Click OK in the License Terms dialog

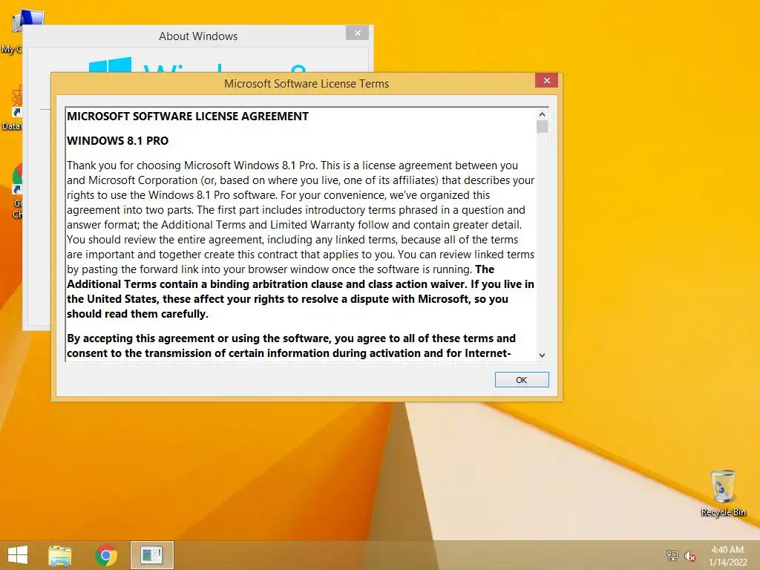[522, 379]
